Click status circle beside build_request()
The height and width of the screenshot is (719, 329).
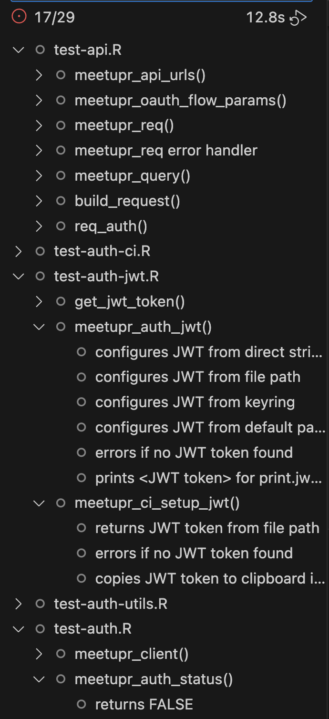61,201
